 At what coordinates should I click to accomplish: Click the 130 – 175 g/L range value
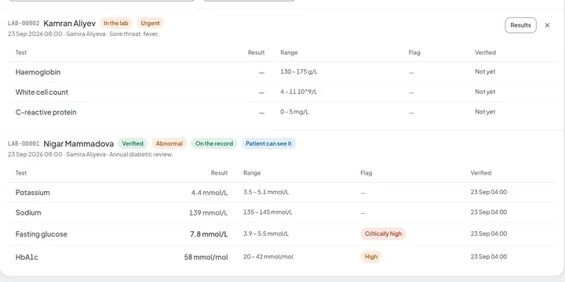click(299, 72)
